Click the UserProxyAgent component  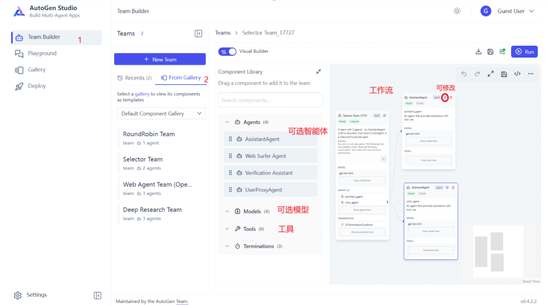(270, 190)
